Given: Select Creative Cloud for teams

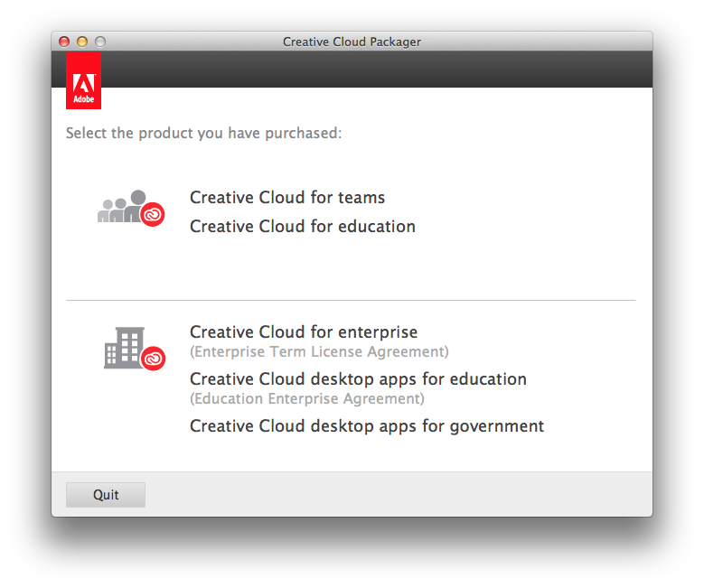Looking at the screenshot, I should pos(287,198).
